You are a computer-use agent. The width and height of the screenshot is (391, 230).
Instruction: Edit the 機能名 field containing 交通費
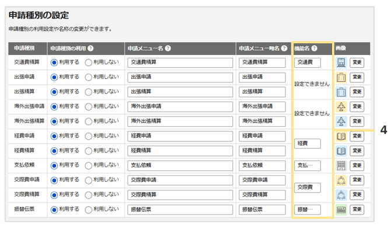click(x=308, y=62)
